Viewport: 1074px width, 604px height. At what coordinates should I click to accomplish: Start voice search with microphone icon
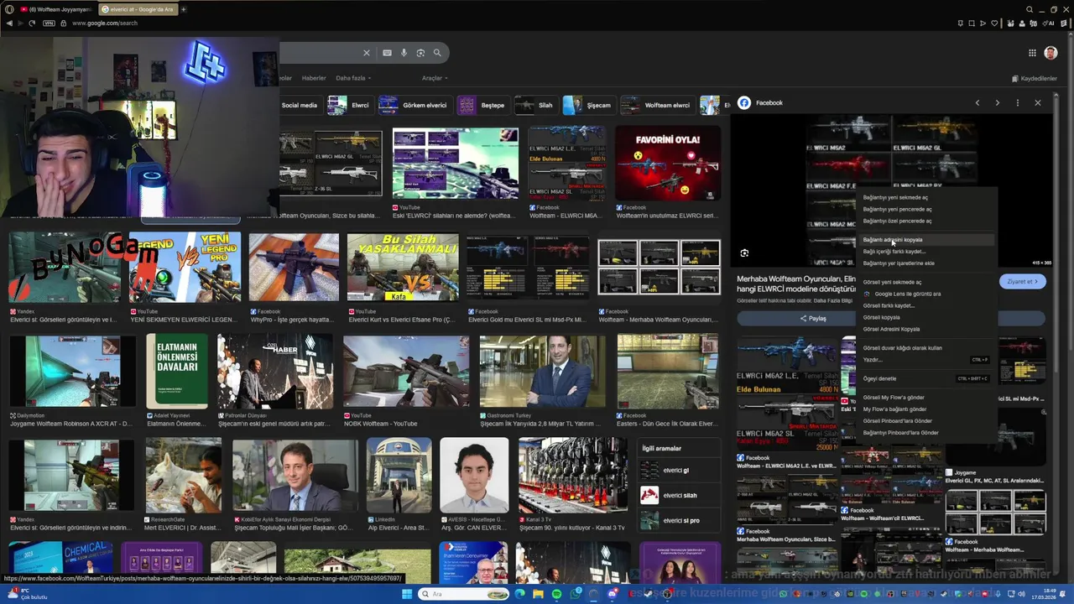coord(404,53)
